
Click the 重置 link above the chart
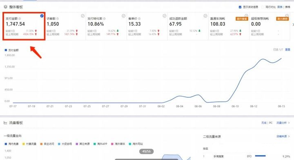[287, 50]
